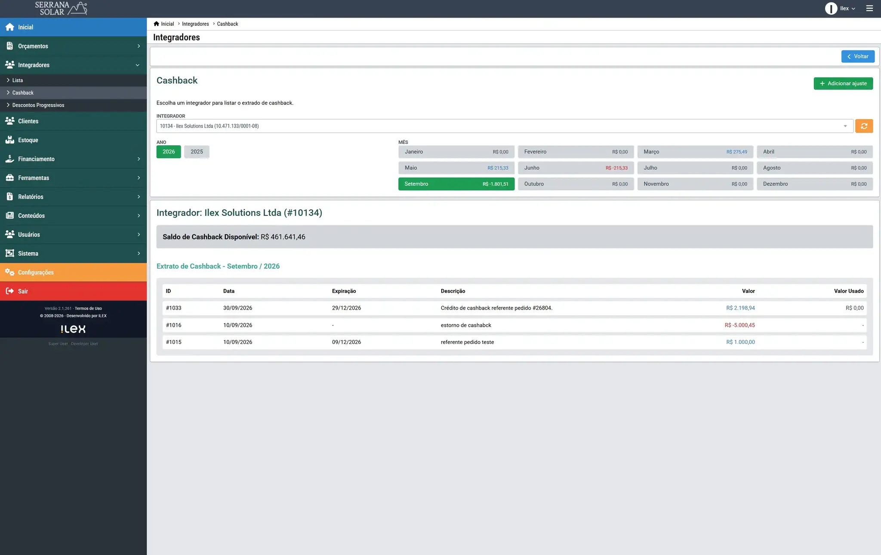Screen dimensions: 881x555
Task: Select year 2025
Action: coord(197,152)
